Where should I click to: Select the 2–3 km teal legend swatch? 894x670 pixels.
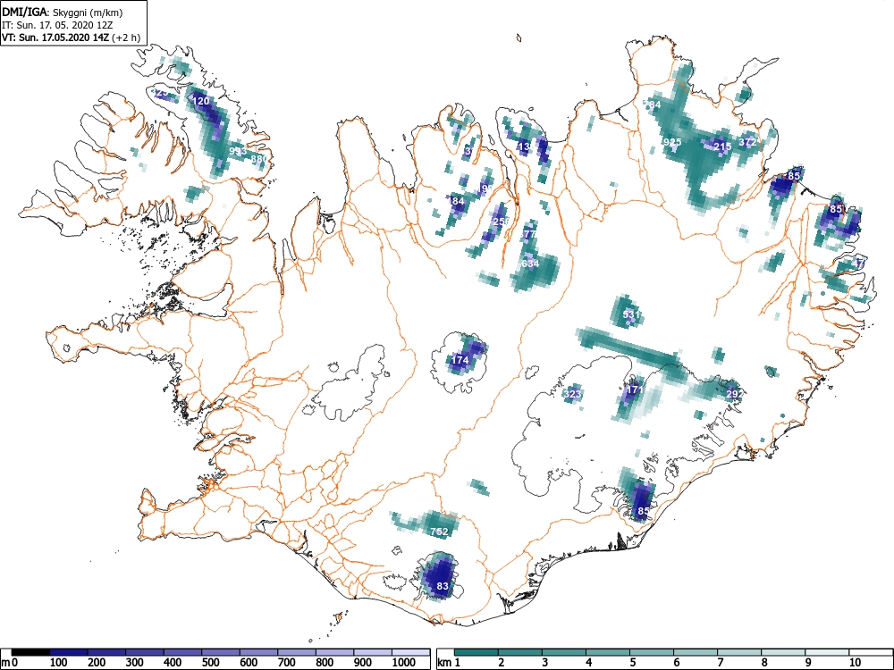coord(520,652)
